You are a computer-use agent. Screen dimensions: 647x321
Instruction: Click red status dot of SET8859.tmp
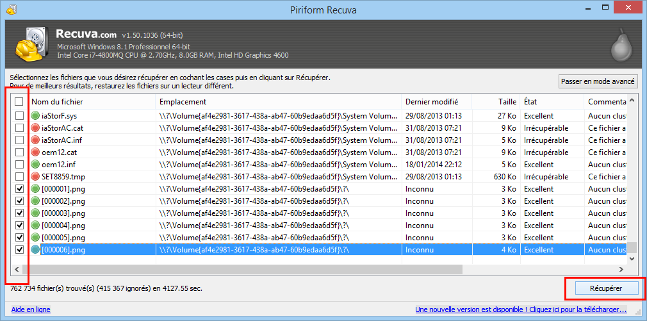[x=35, y=177]
